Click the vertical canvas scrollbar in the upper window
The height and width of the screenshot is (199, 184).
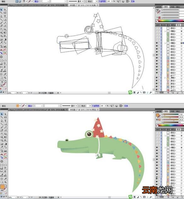click(153, 49)
